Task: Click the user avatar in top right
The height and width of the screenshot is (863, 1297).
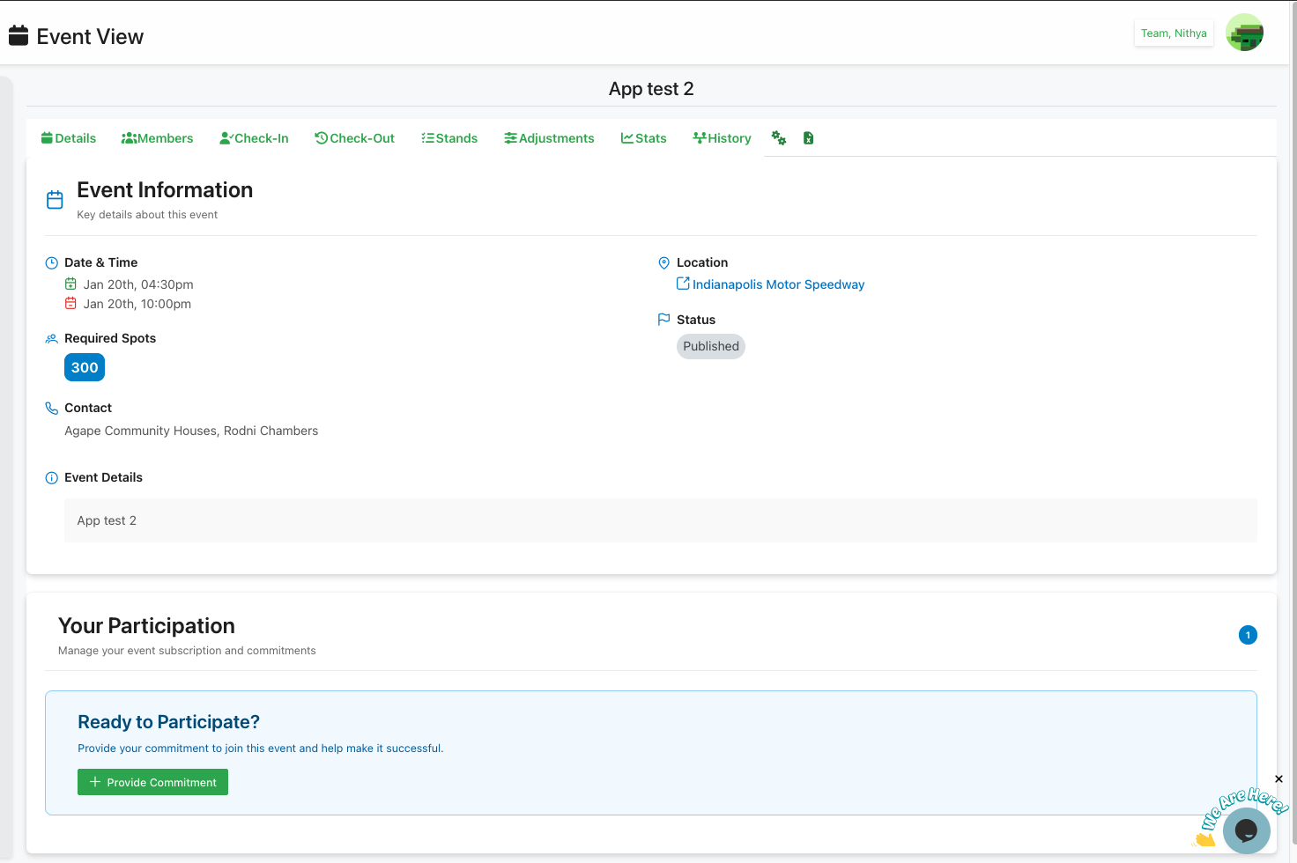Action: coord(1244,33)
